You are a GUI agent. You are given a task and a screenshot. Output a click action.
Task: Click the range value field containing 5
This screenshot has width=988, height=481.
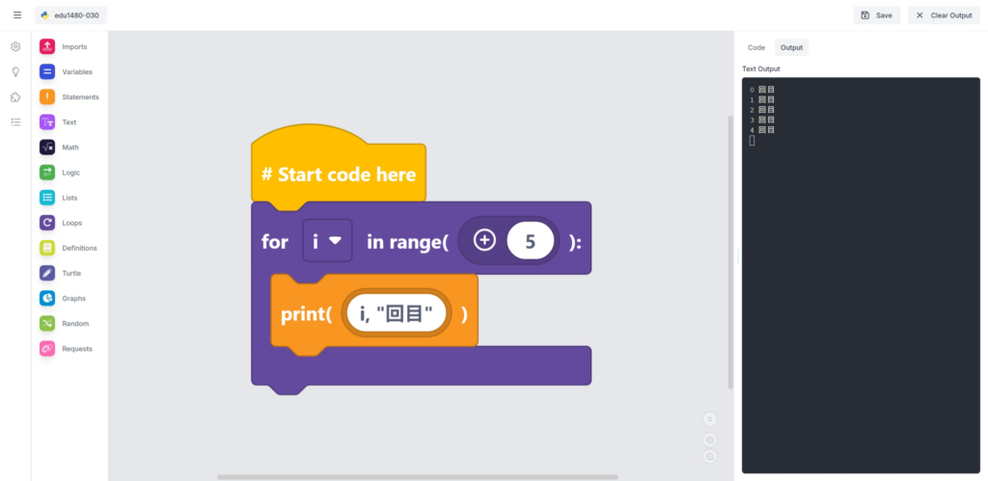[530, 241]
